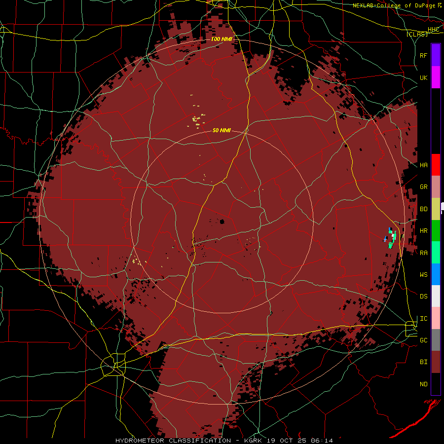This screenshot has width=444, height=444.
Task: Click the pink GR legend color swatch
Action: (436, 187)
